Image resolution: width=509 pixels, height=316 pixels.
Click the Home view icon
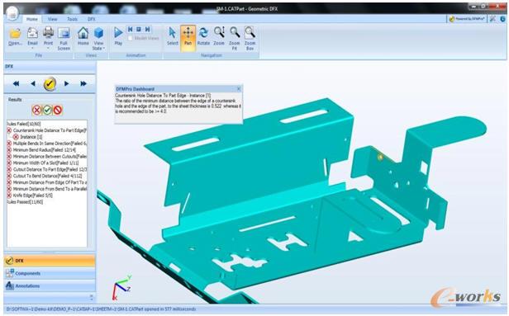(83, 33)
